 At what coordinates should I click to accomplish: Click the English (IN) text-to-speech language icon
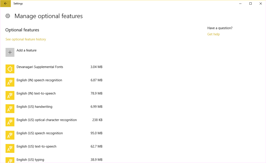coord(10,95)
